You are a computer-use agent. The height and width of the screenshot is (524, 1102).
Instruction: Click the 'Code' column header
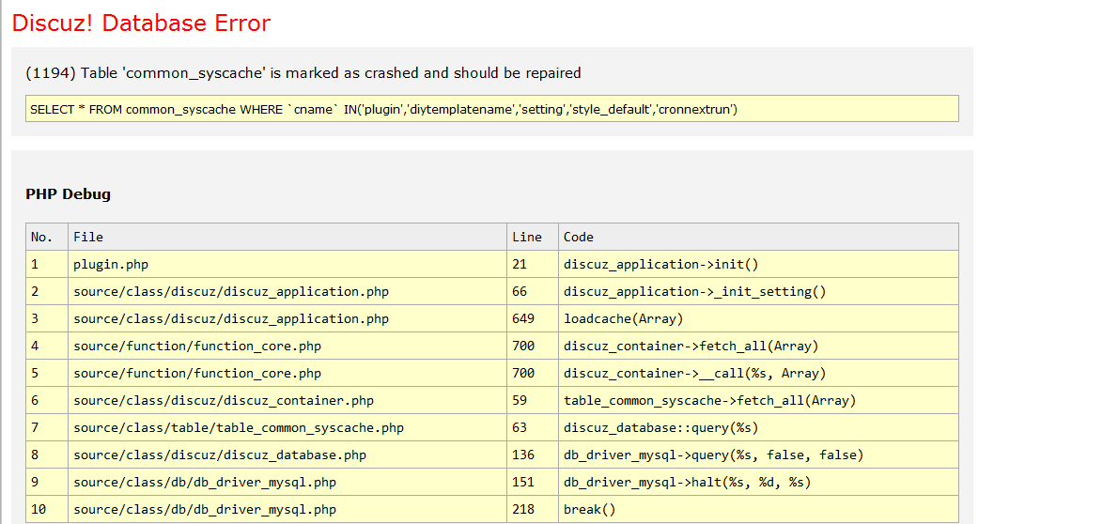click(x=758, y=237)
